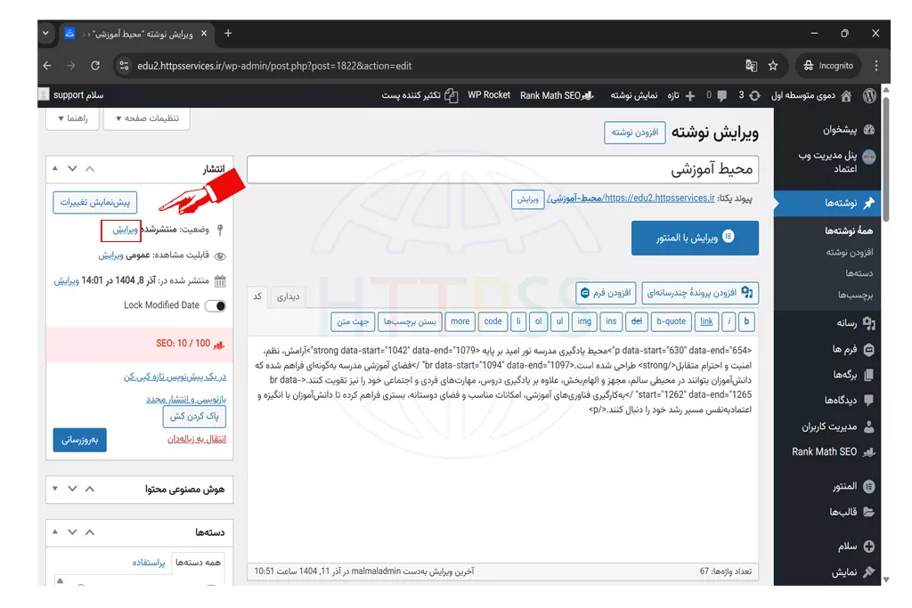The image size is (912, 608).
Task: Toggle the Lock Modified Date switch
Action: (x=215, y=305)
